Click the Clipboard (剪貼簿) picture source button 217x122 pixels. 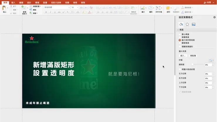click(193, 56)
